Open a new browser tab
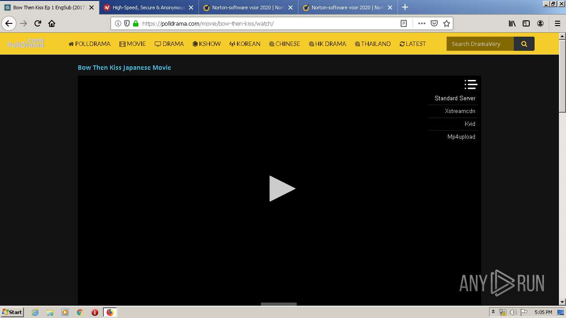 (405, 7)
